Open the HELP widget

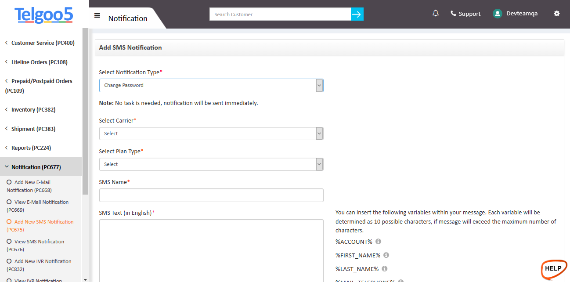[x=554, y=269]
